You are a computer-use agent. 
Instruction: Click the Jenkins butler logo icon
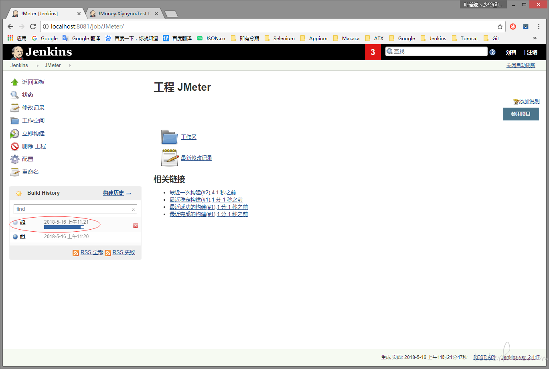pyautogui.click(x=17, y=52)
